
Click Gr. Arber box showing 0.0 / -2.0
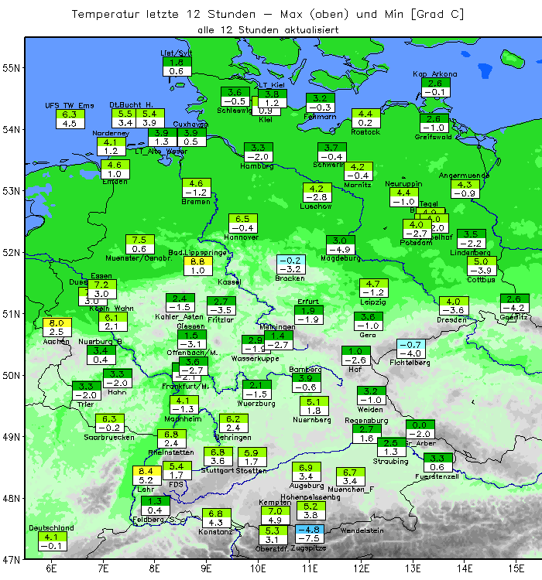pyautogui.click(x=420, y=429)
